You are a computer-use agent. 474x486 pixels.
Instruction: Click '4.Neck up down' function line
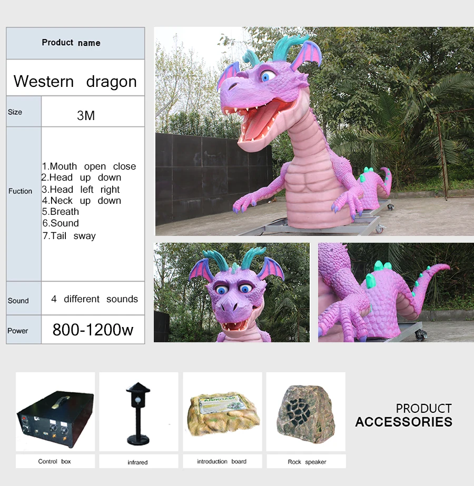82,201
